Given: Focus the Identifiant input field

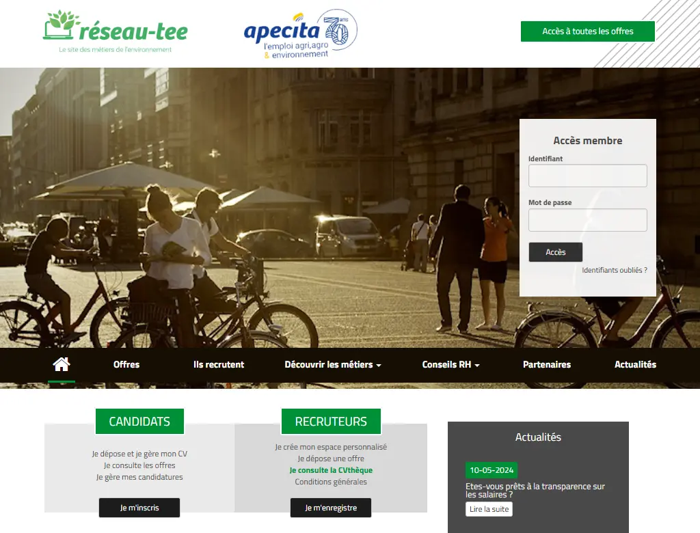Looking at the screenshot, I should click(588, 176).
